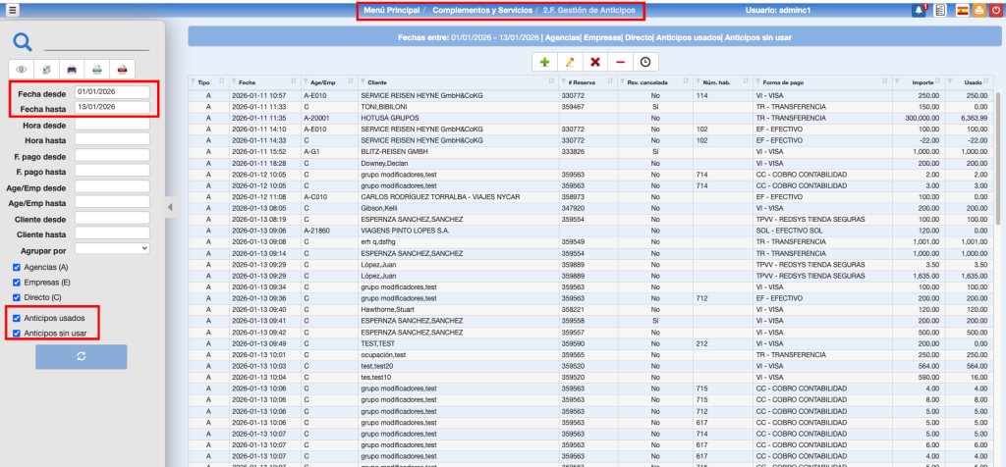Click the blue refresh button
1006x467 pixels.
tap(81, 357)
